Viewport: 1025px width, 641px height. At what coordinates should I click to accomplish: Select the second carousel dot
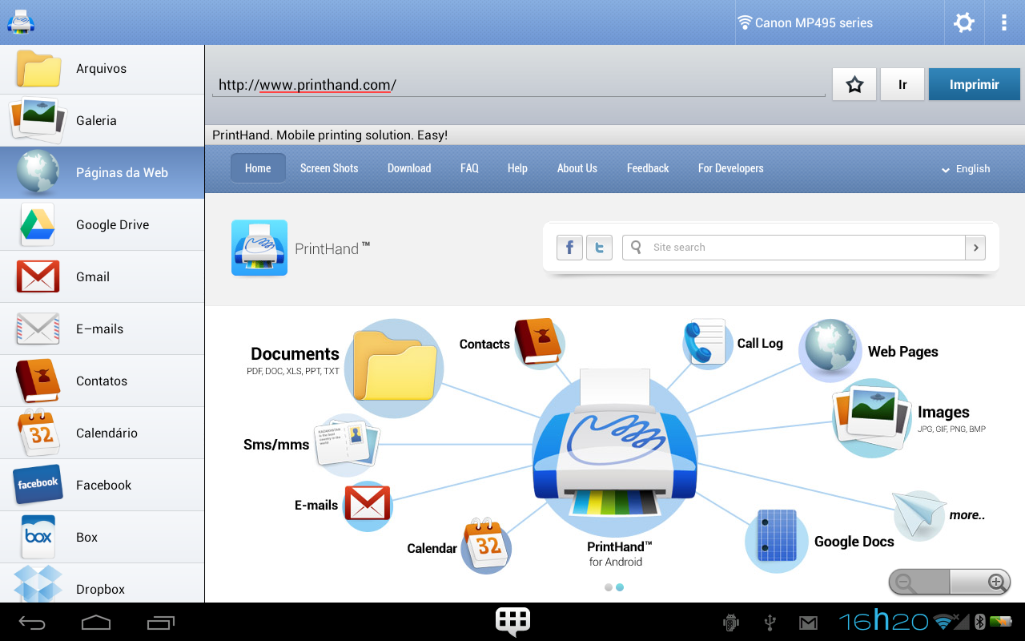tap(620, 587)
